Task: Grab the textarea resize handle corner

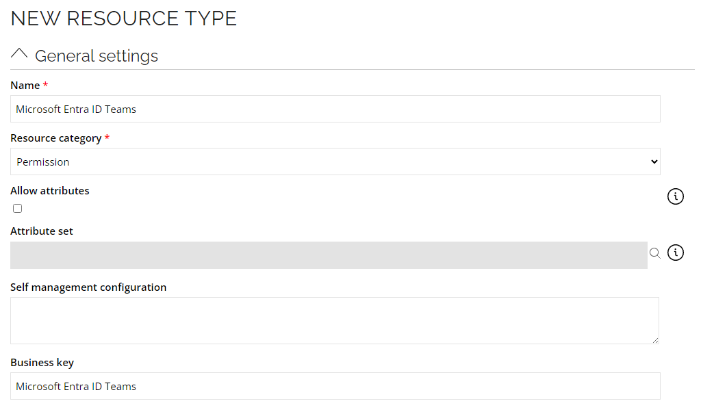Action: click(655, 340)
